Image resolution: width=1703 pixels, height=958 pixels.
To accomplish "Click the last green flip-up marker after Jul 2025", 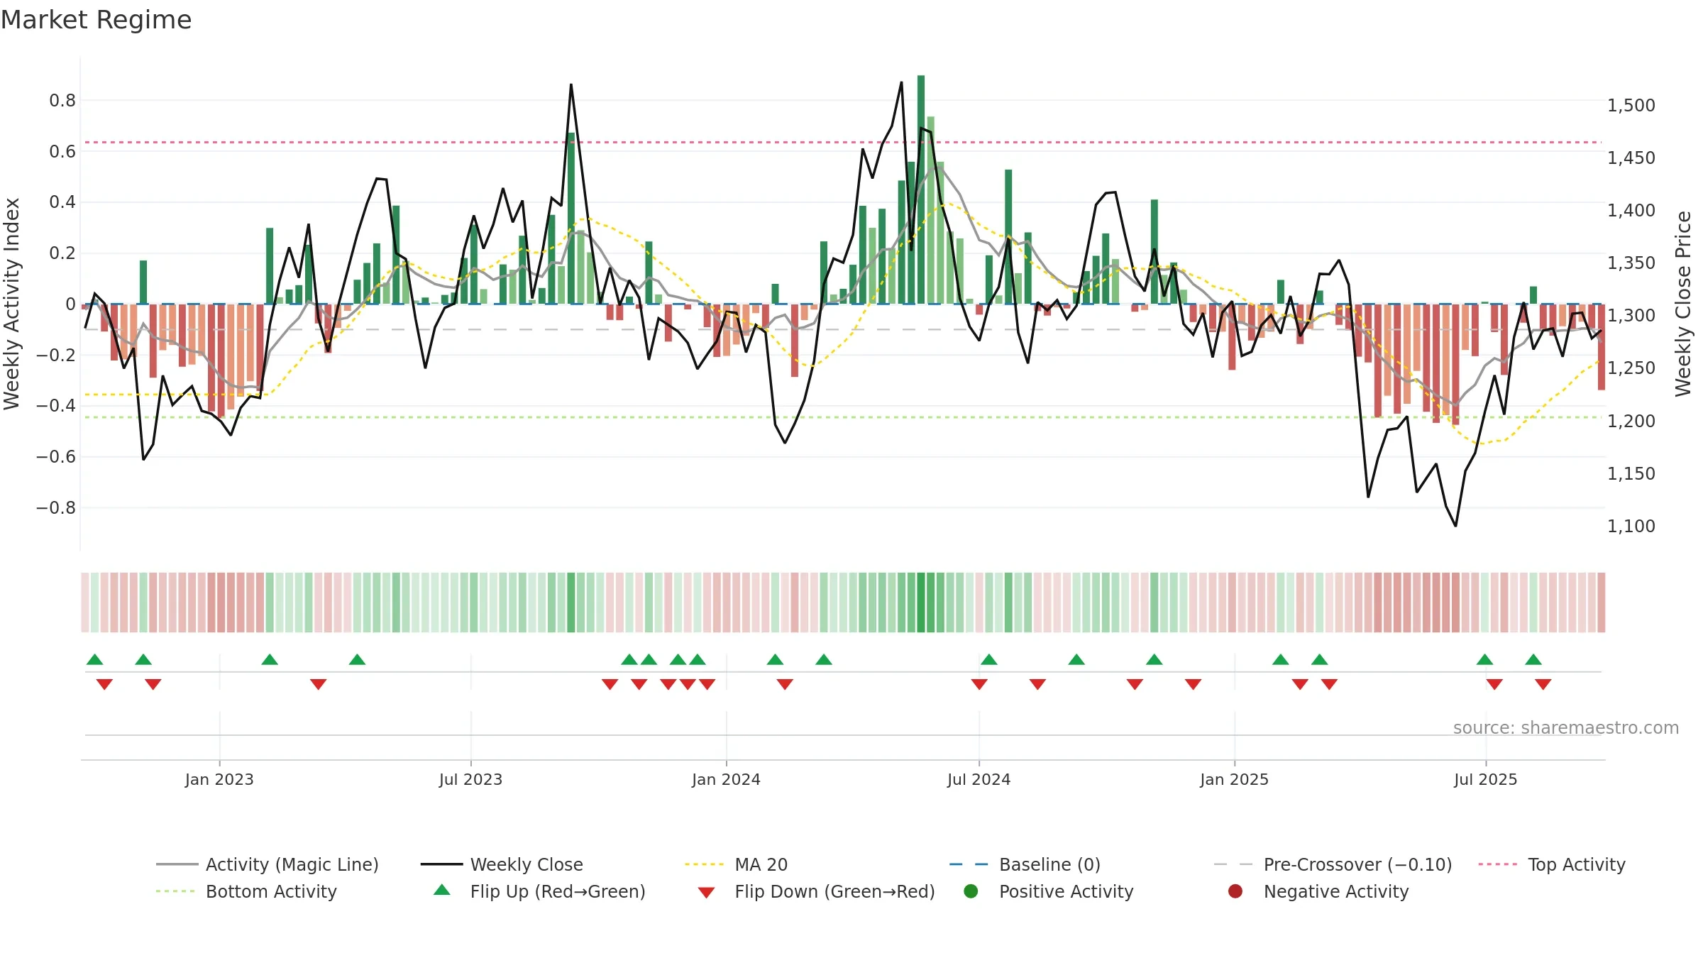I will coord(1533,659).
